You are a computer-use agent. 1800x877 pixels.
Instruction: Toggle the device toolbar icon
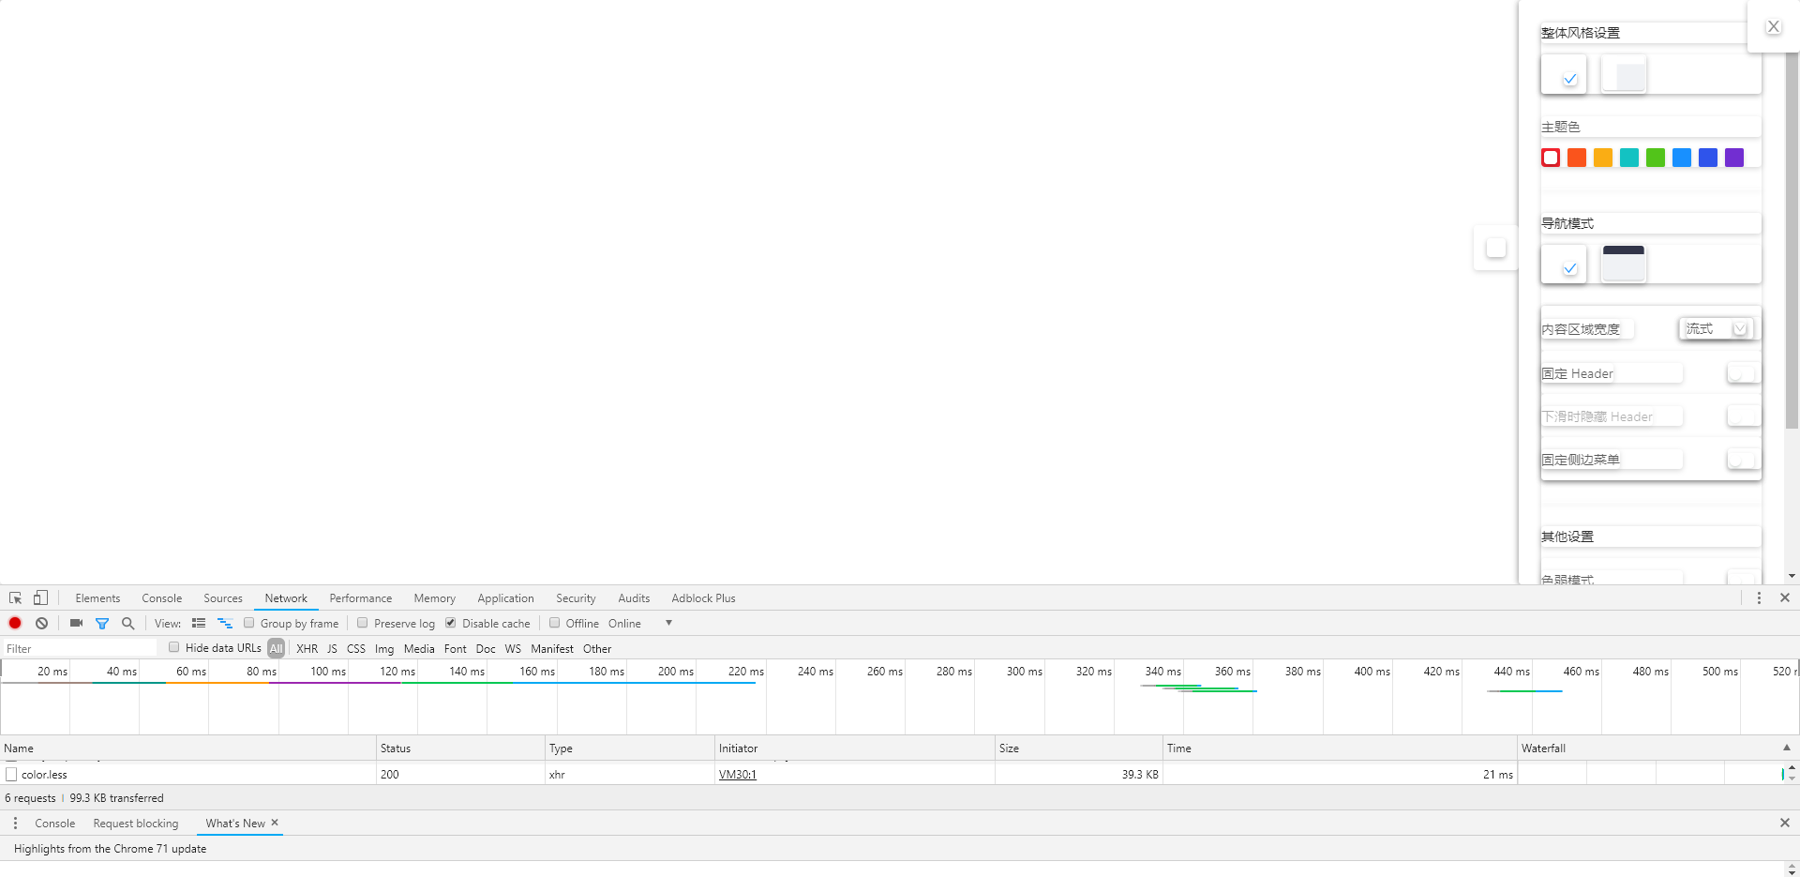pyautogui.click(x=40, y=597)
